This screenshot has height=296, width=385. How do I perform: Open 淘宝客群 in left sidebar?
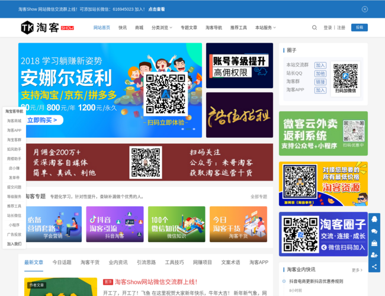tap(14, 140)
